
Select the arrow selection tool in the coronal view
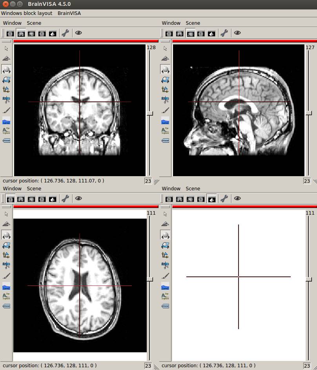[x=6, y=49]
